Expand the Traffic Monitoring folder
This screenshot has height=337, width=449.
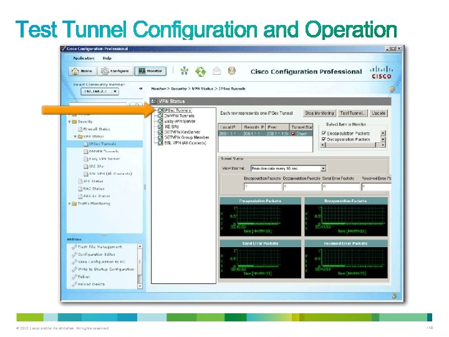(x=70, y=203)
